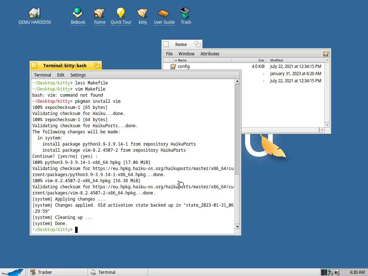The image size is (368, 276).
Task: Click the 'pkgman install vim' command line
Action: coord(98,101)
